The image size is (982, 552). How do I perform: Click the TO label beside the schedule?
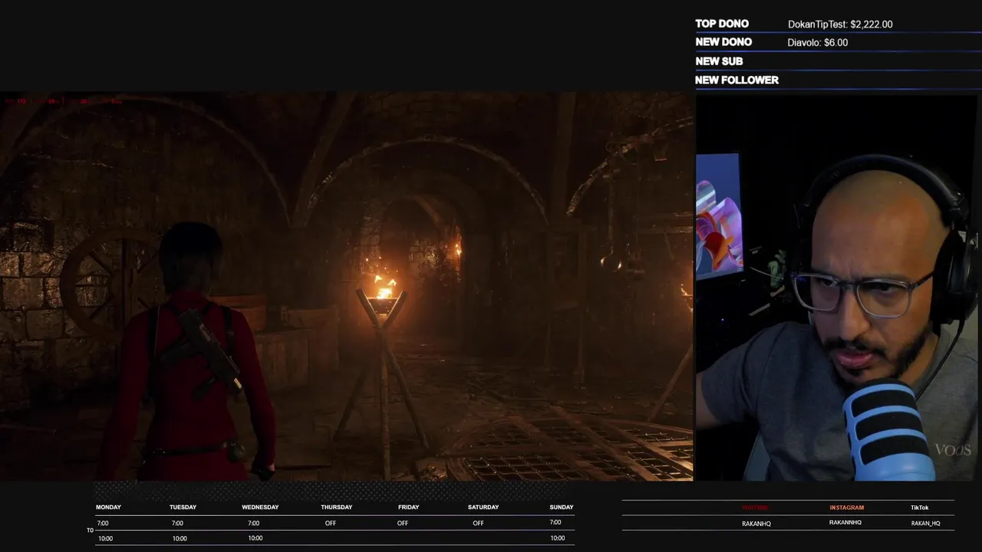coord(90,531)
